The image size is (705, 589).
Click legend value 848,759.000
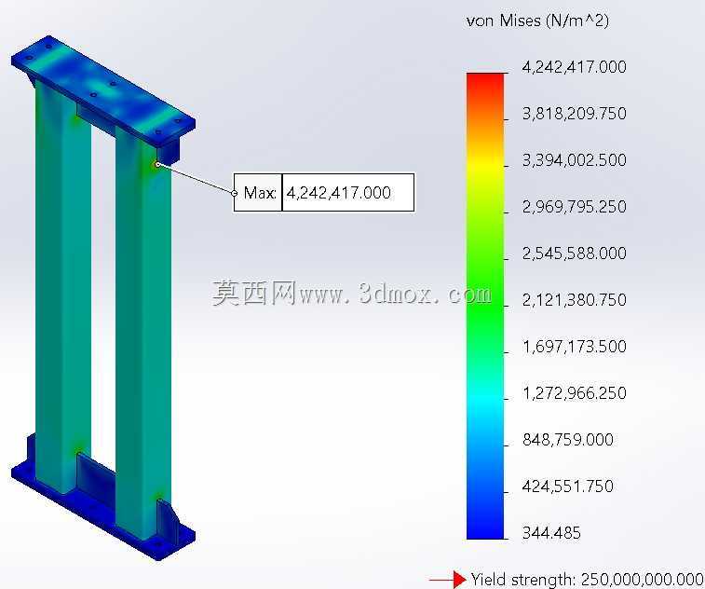[x=568, y=440]
